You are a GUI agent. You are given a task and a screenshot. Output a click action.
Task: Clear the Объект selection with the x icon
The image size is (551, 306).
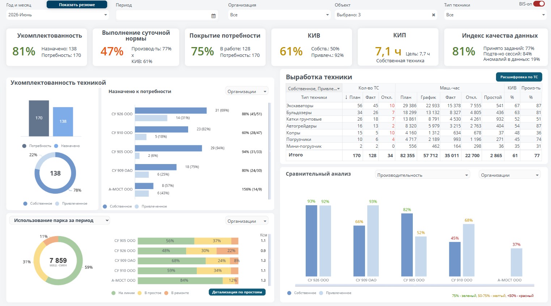tap(433, 15)
